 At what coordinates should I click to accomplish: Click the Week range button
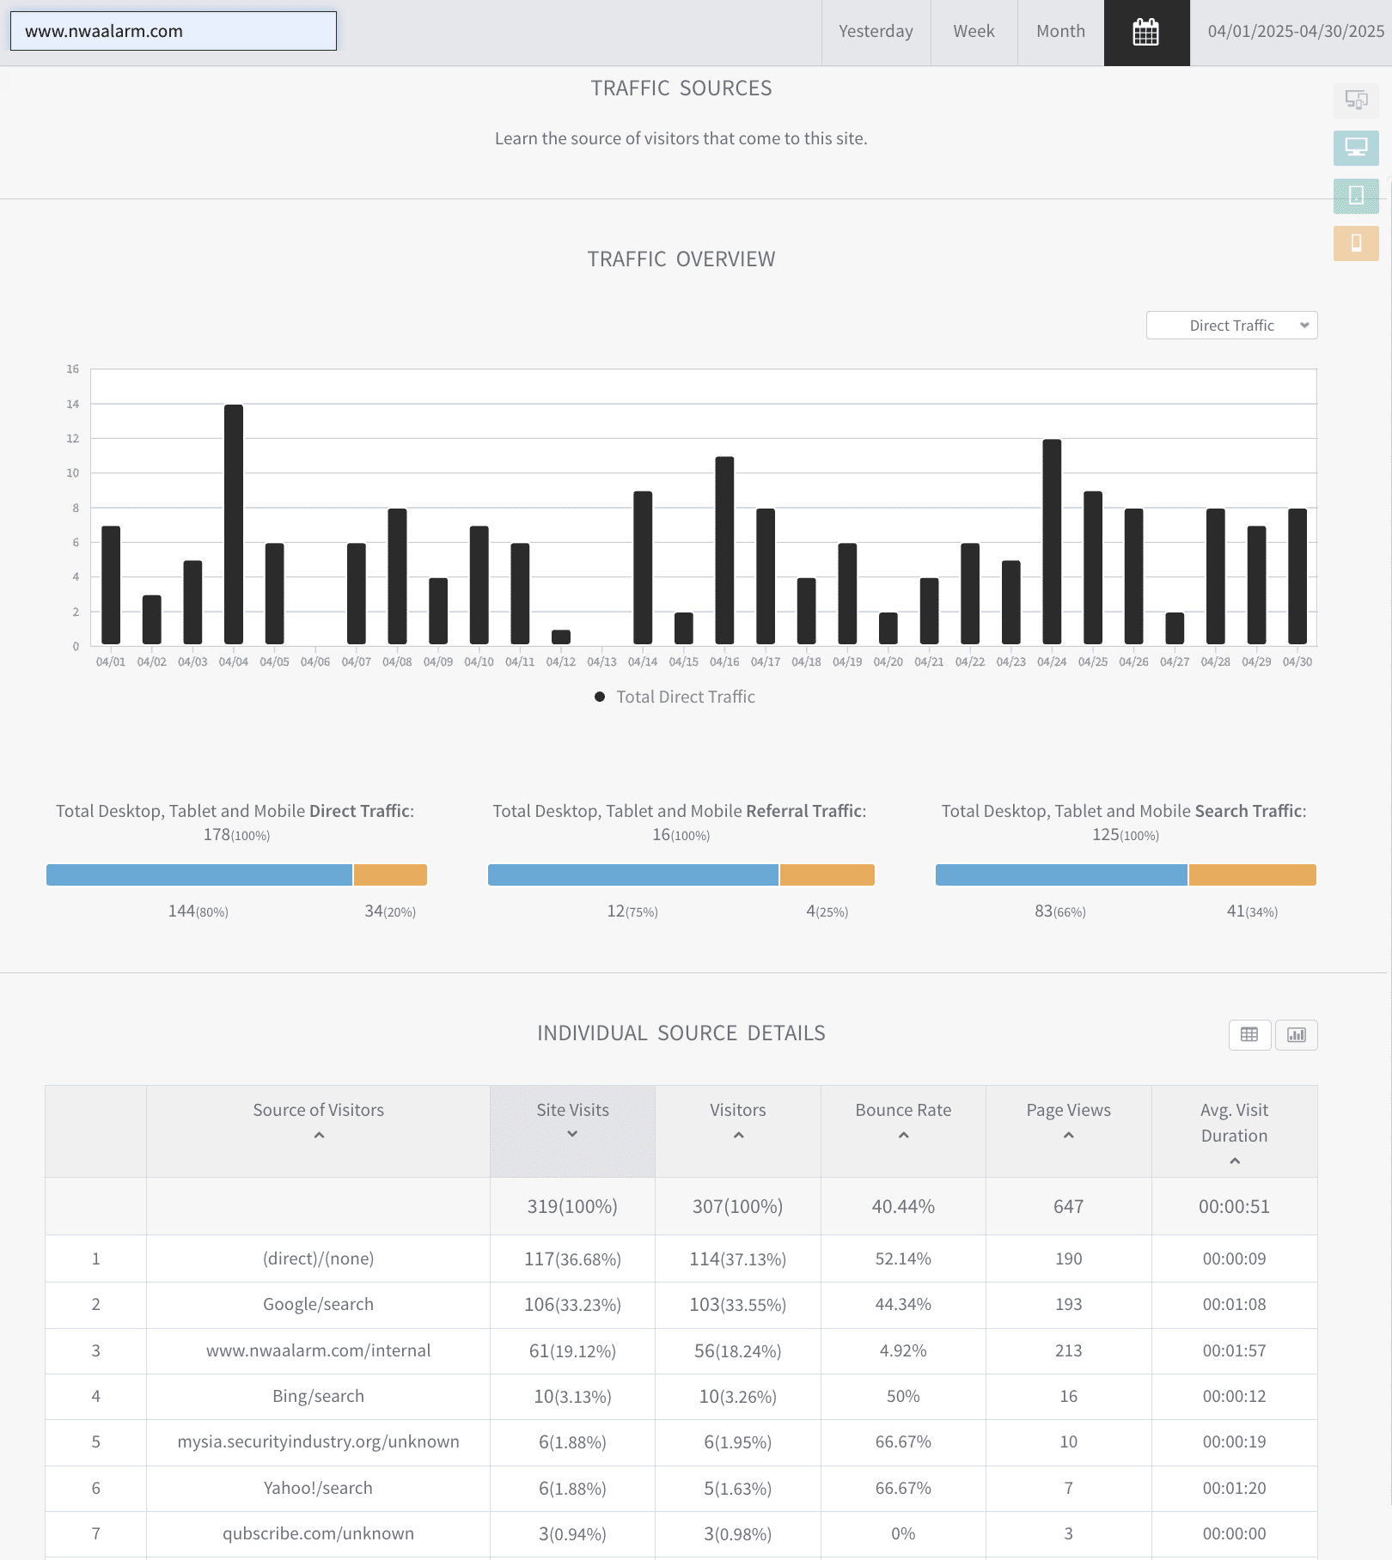click(974, 33)
